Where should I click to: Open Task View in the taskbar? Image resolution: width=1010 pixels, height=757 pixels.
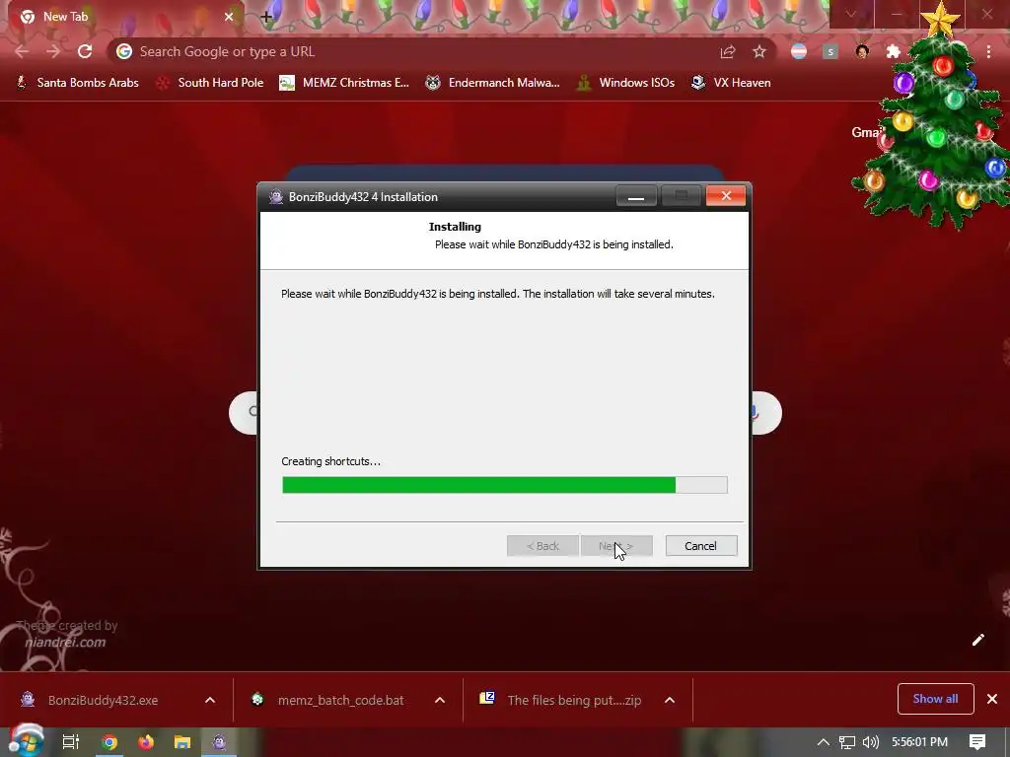click(x=71, y=742)
